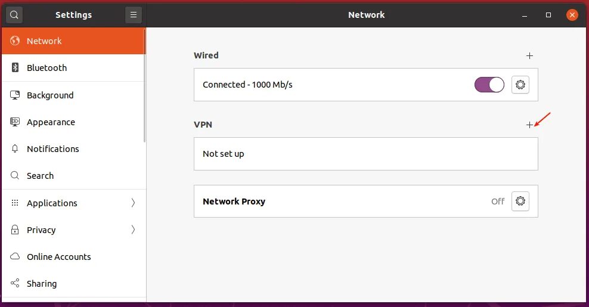Click the Bluetooth icon in sidebar
Screen dimensions: 589x307
[x=15, y=68]
